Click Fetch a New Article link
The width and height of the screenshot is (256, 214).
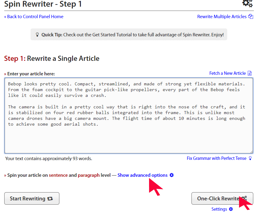coord(228,73)
